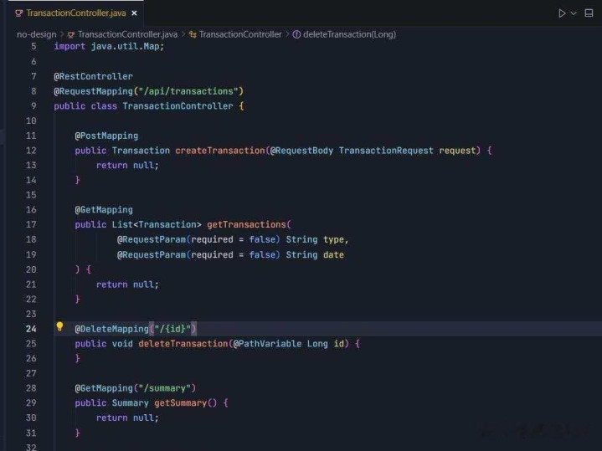Click the Summary return type on line 29
This screenshot has width=602, height=451.
coord(130,403)
